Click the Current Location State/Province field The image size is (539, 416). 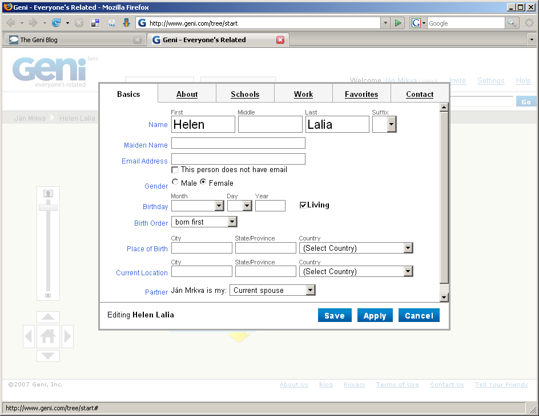click(266, 272)
